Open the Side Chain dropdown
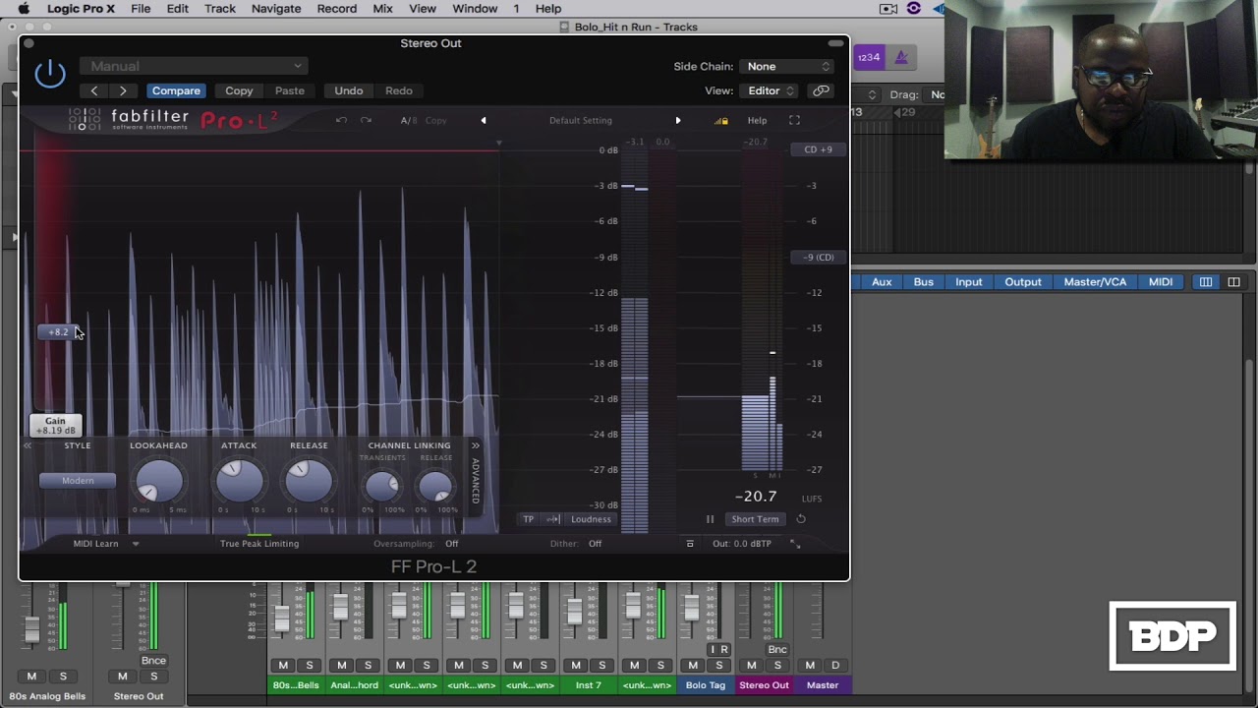The image size is (1258, 708). click(x=788, y=66)
